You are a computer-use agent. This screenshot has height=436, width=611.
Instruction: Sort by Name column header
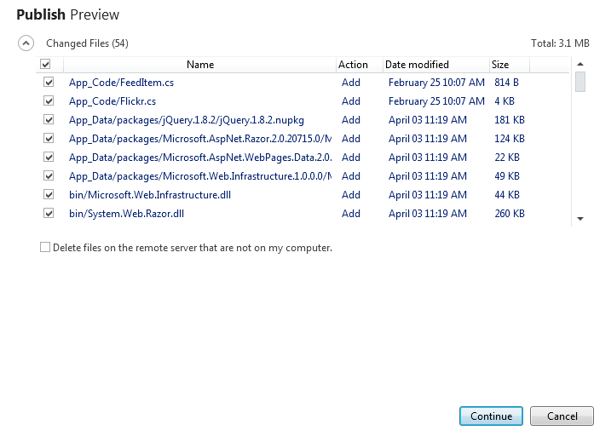(200, 65)
